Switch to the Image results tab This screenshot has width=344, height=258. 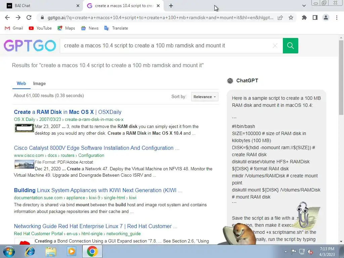40,83
